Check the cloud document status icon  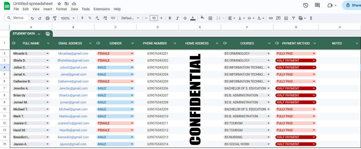[74, 4]
